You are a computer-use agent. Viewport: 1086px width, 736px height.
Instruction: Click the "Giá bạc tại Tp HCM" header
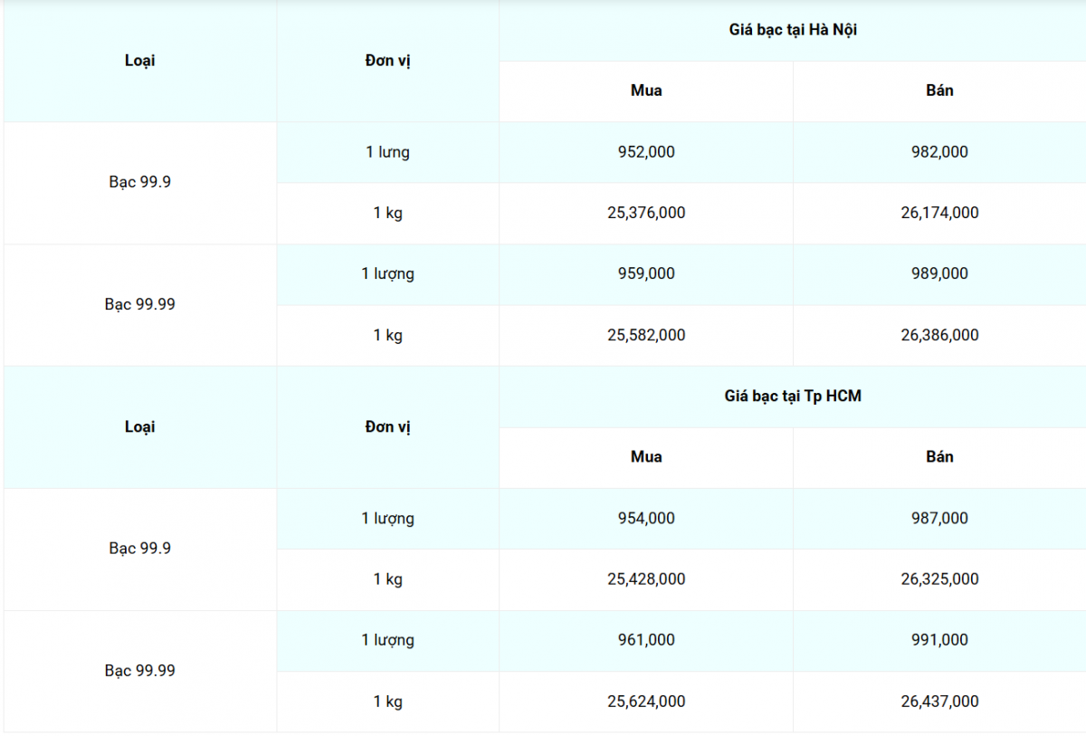click(793, 397)
